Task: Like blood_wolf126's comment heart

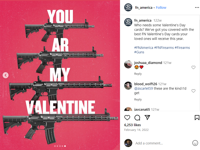Action: (193, 91)
